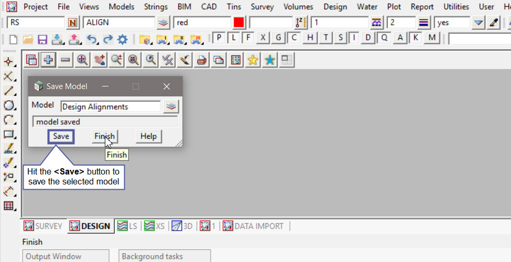Click the Finish button
The image size is (511, 262).
pos(104,136)
